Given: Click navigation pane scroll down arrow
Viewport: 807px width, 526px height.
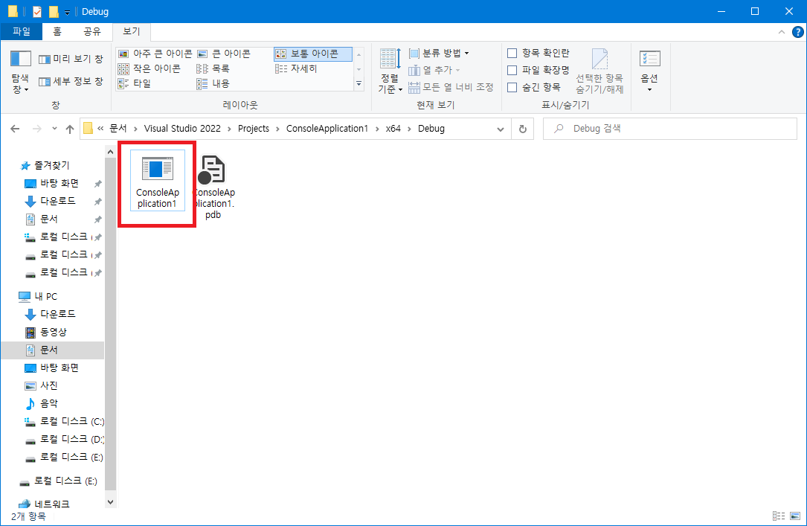Looking at the screenshot, I should [x=110, y=501].
